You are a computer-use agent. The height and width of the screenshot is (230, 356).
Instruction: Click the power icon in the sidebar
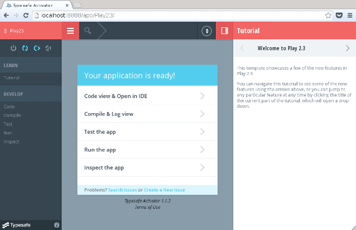pyautogui.click(x=13, y=48)
